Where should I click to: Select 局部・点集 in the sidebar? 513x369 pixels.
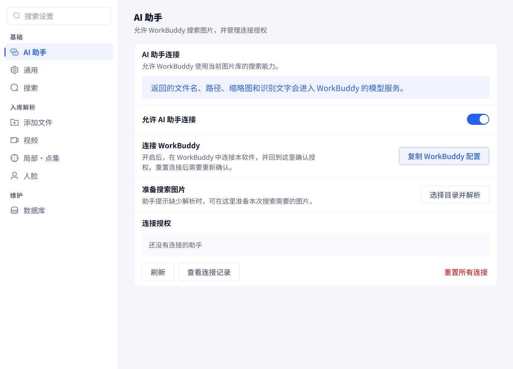(59, 158)
